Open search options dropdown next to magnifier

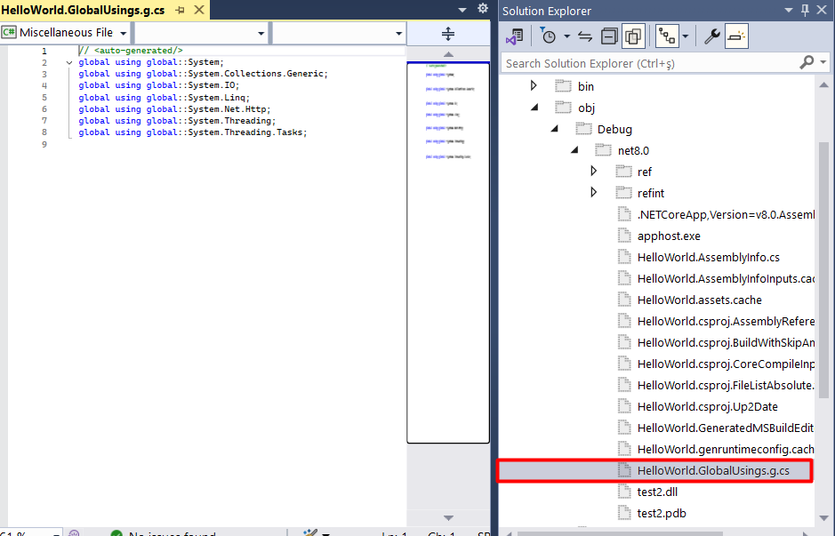pos(823,63)
